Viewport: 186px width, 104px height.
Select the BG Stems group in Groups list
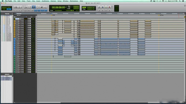tap(7, 80)
